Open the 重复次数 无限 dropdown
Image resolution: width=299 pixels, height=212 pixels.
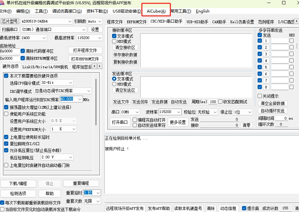(92, 201)
